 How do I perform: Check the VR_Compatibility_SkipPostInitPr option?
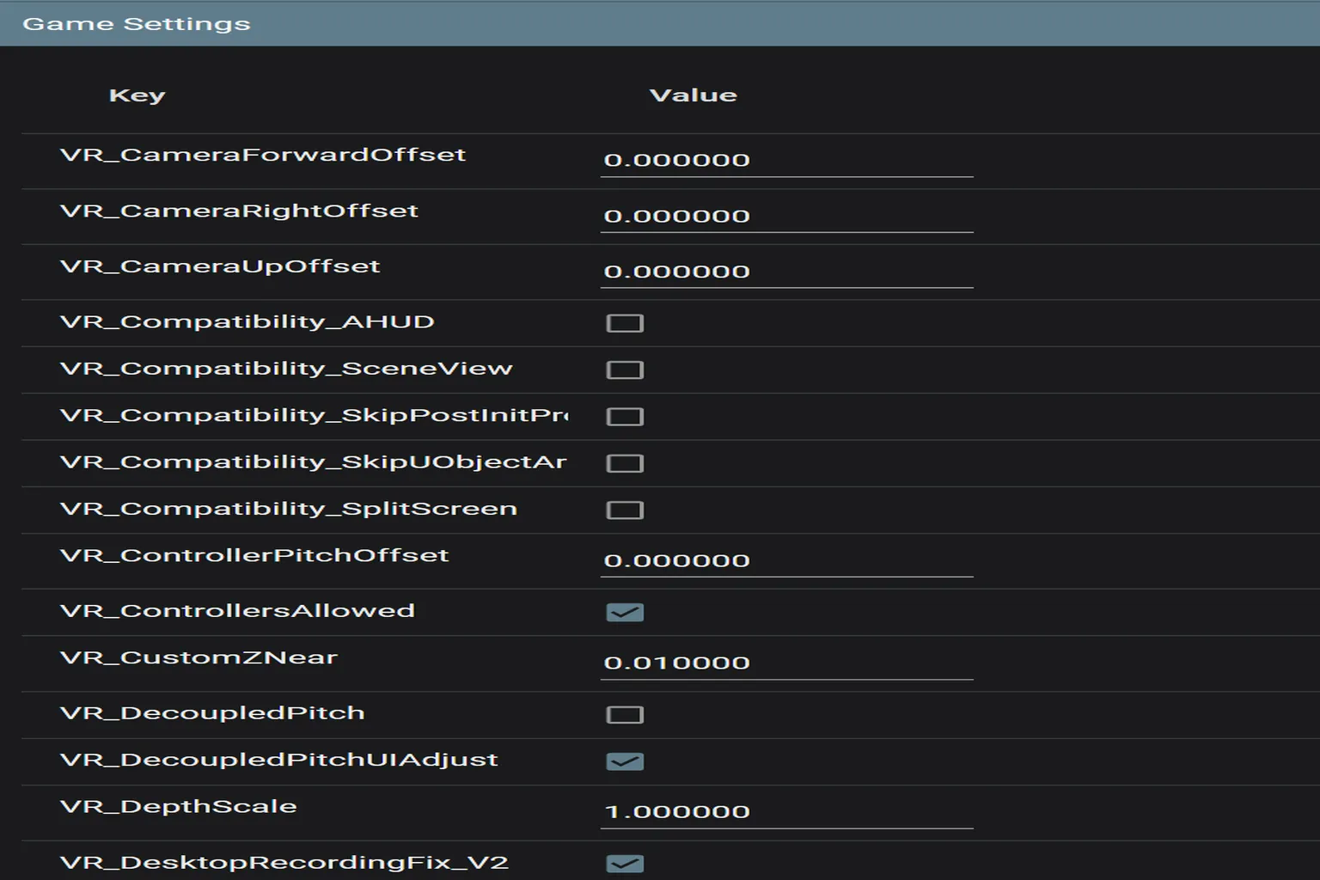[x=625, y=417]
